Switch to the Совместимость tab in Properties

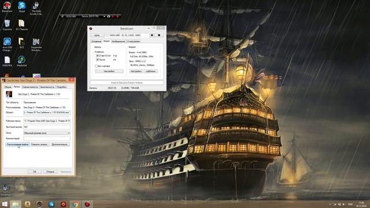30,87
